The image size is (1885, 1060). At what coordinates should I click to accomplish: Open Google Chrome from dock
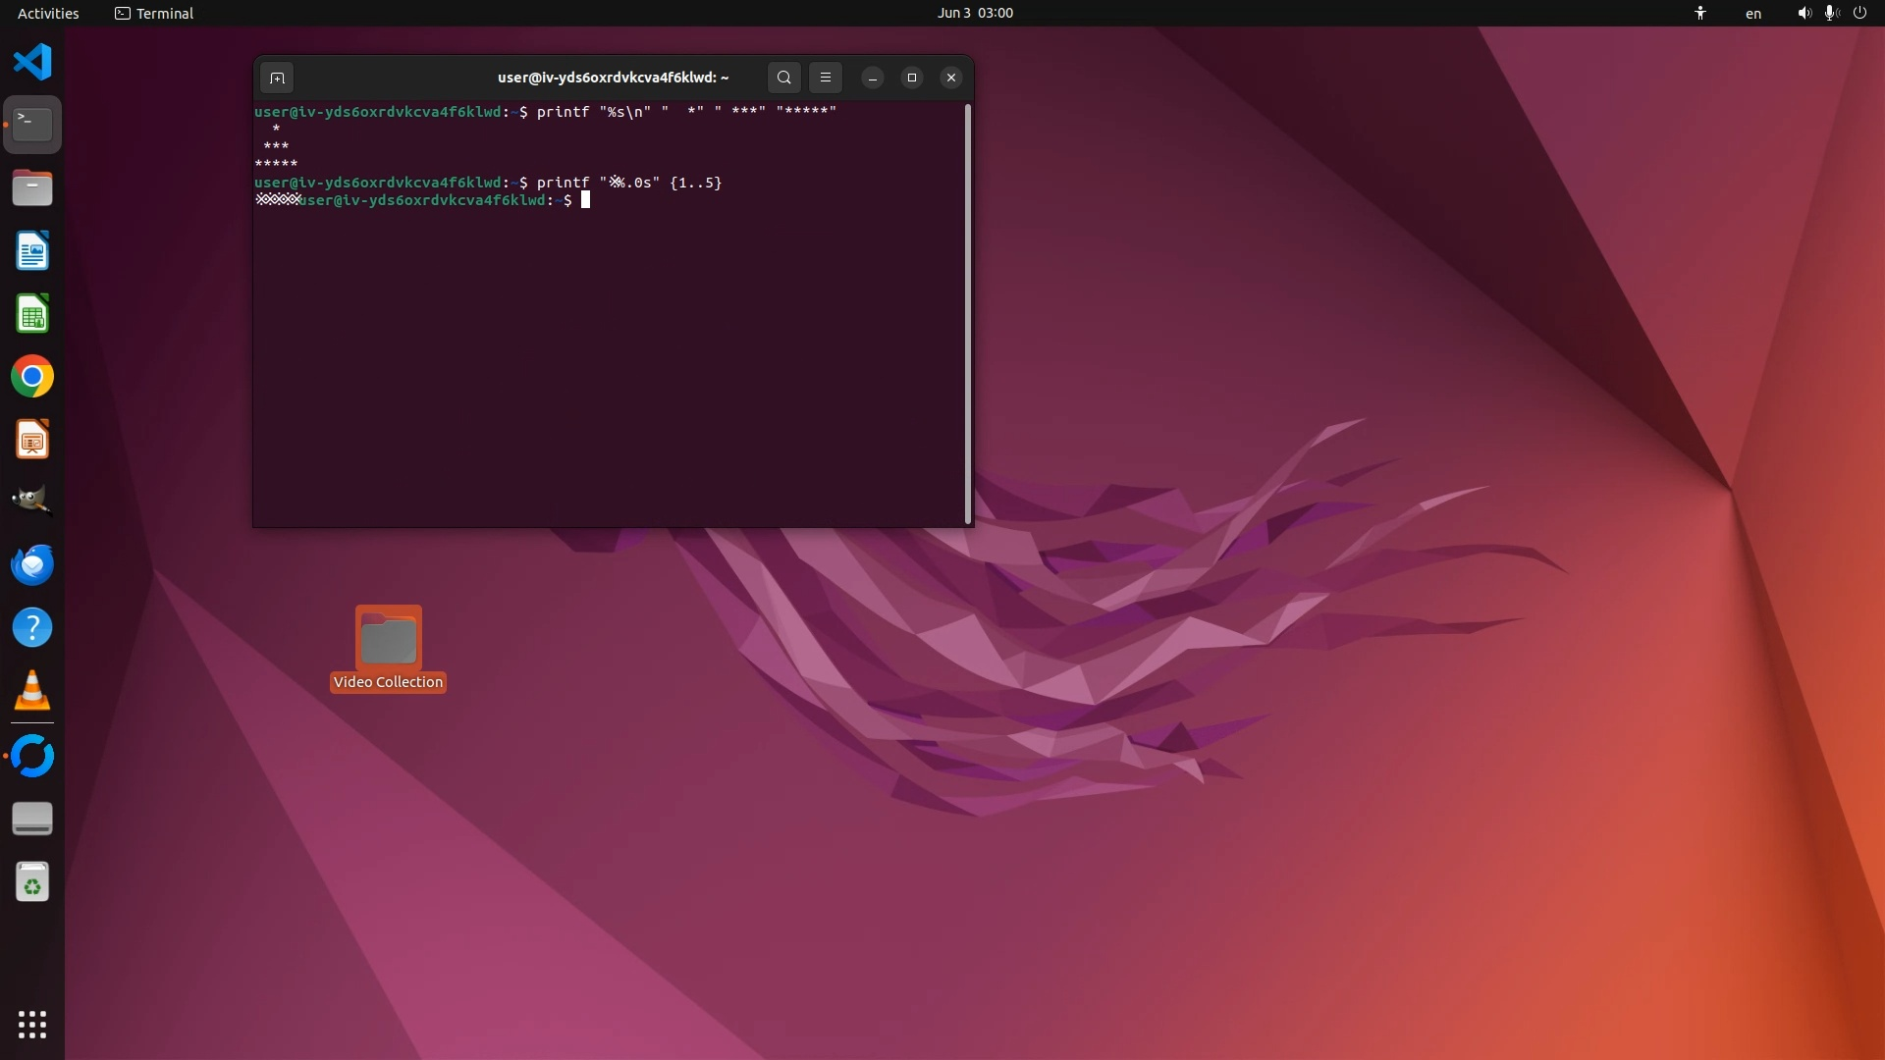click(x=32, y=377)
